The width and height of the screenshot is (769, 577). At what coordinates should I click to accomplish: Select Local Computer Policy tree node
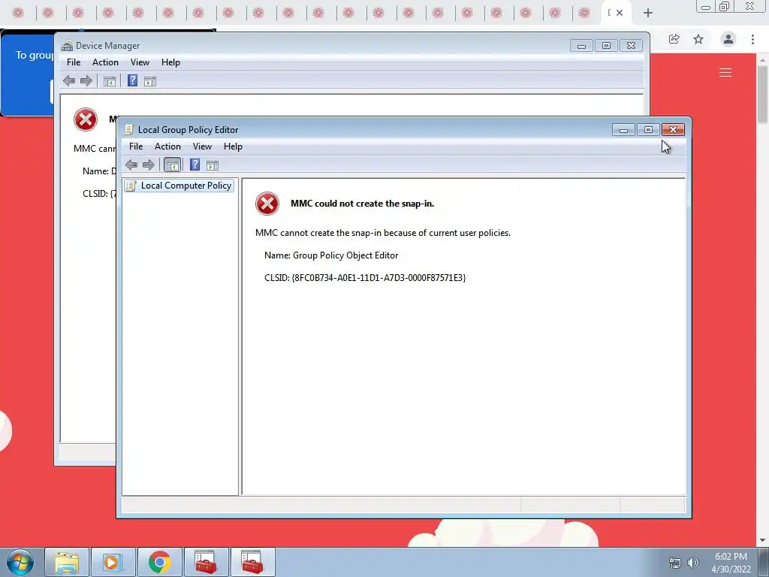point(179,186)
